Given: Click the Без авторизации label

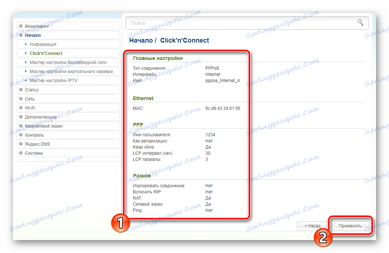Looking at the screenshot, I should [x=150, y=141].
